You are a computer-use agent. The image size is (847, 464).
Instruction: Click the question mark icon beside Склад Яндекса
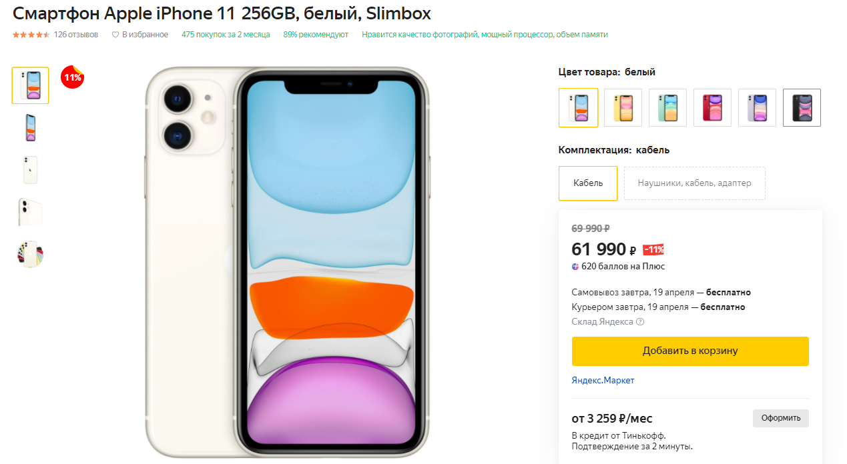pos(640,322)
